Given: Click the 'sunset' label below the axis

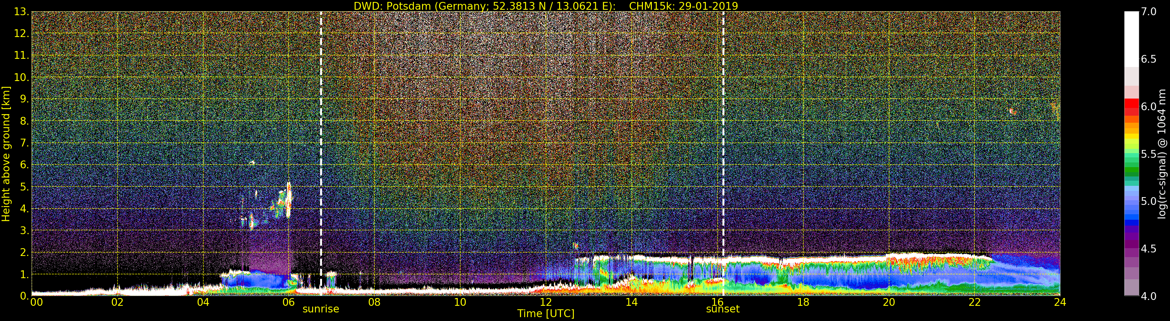Looking at the screenshot, I should pyautogui.click(x=722, y=309).
